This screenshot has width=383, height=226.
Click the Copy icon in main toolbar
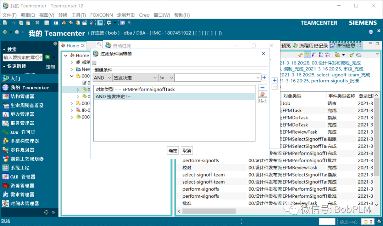pos(21,23)
